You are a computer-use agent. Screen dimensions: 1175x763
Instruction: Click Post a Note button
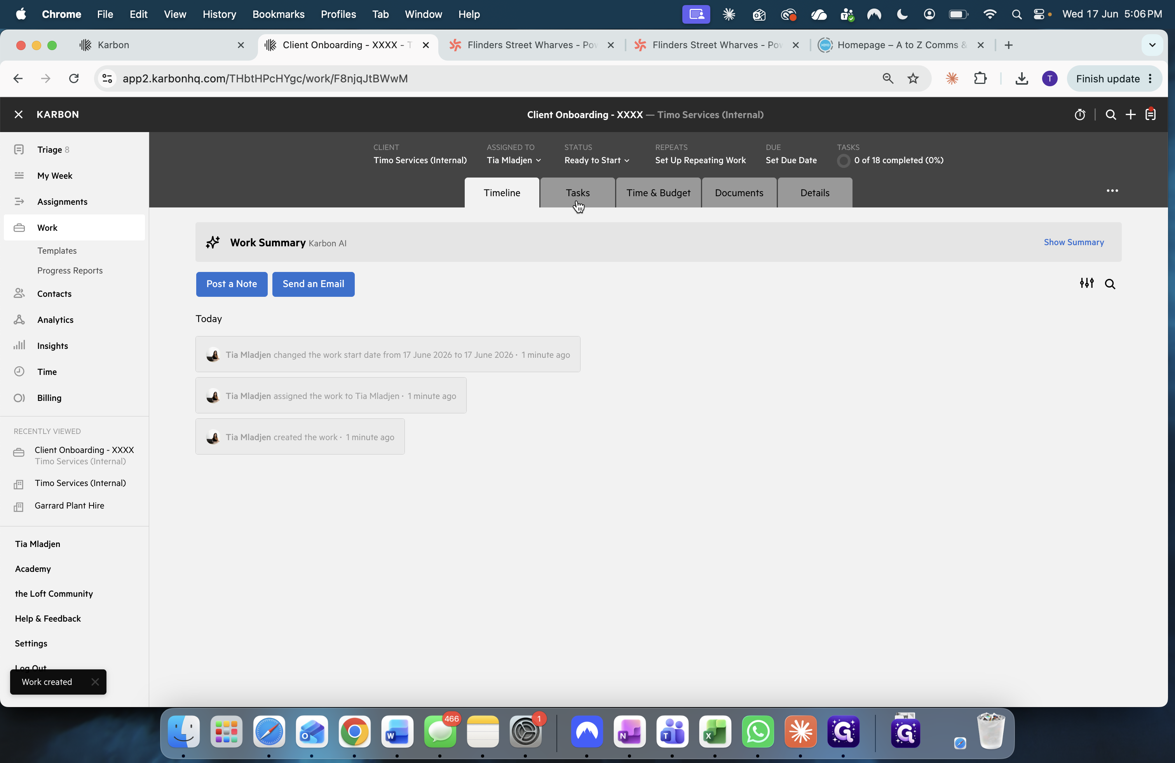[232, 284]
